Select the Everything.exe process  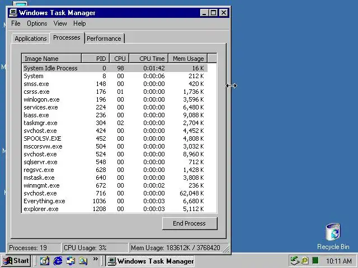click(115, 201)
